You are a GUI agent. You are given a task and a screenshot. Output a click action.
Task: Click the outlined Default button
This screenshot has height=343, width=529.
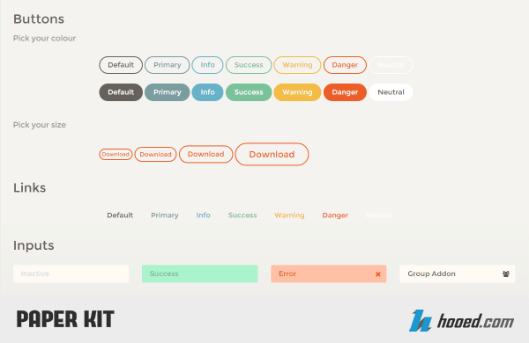[x=121, y=65]
